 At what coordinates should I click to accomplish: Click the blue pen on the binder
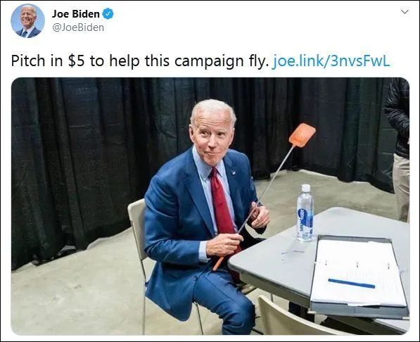click(352, 284)
